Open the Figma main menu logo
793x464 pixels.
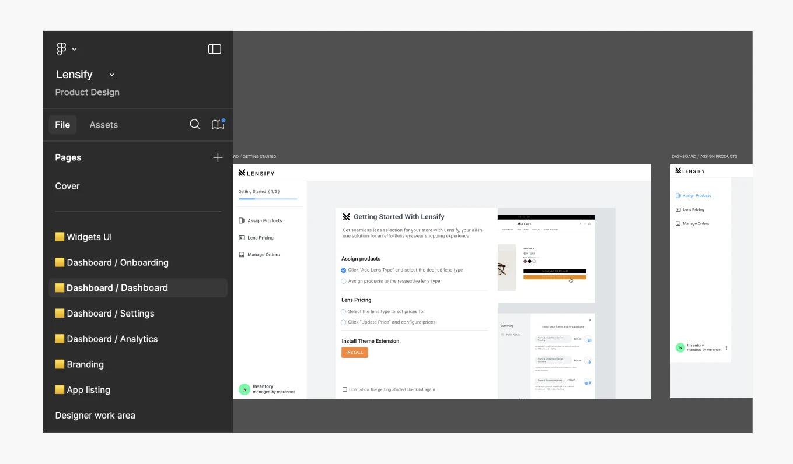61,50
